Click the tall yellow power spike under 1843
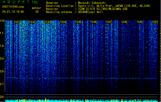This screenshot has height=102, width=161. click(46, 99)
